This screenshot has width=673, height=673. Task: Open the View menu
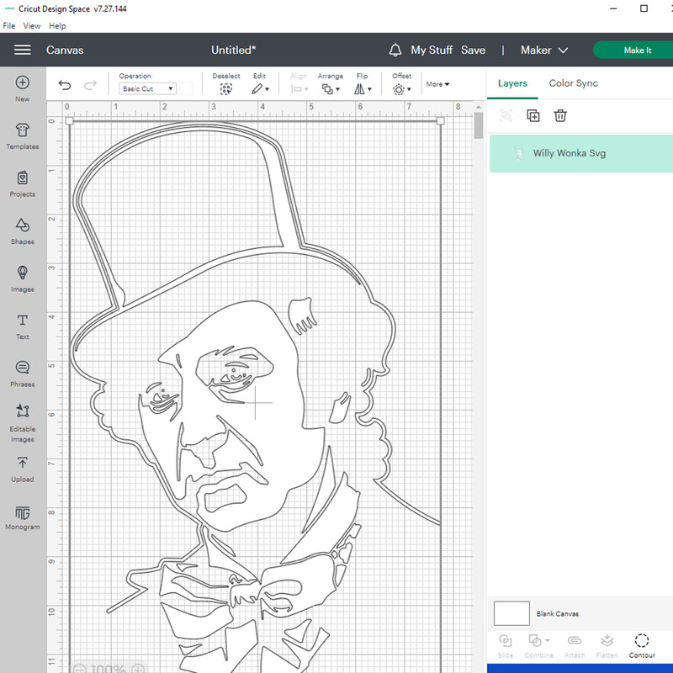32,26
